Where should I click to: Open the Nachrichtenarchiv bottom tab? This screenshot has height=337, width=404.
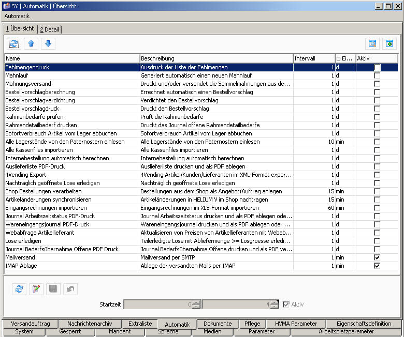pyautogui.click(x=89, y=324)
